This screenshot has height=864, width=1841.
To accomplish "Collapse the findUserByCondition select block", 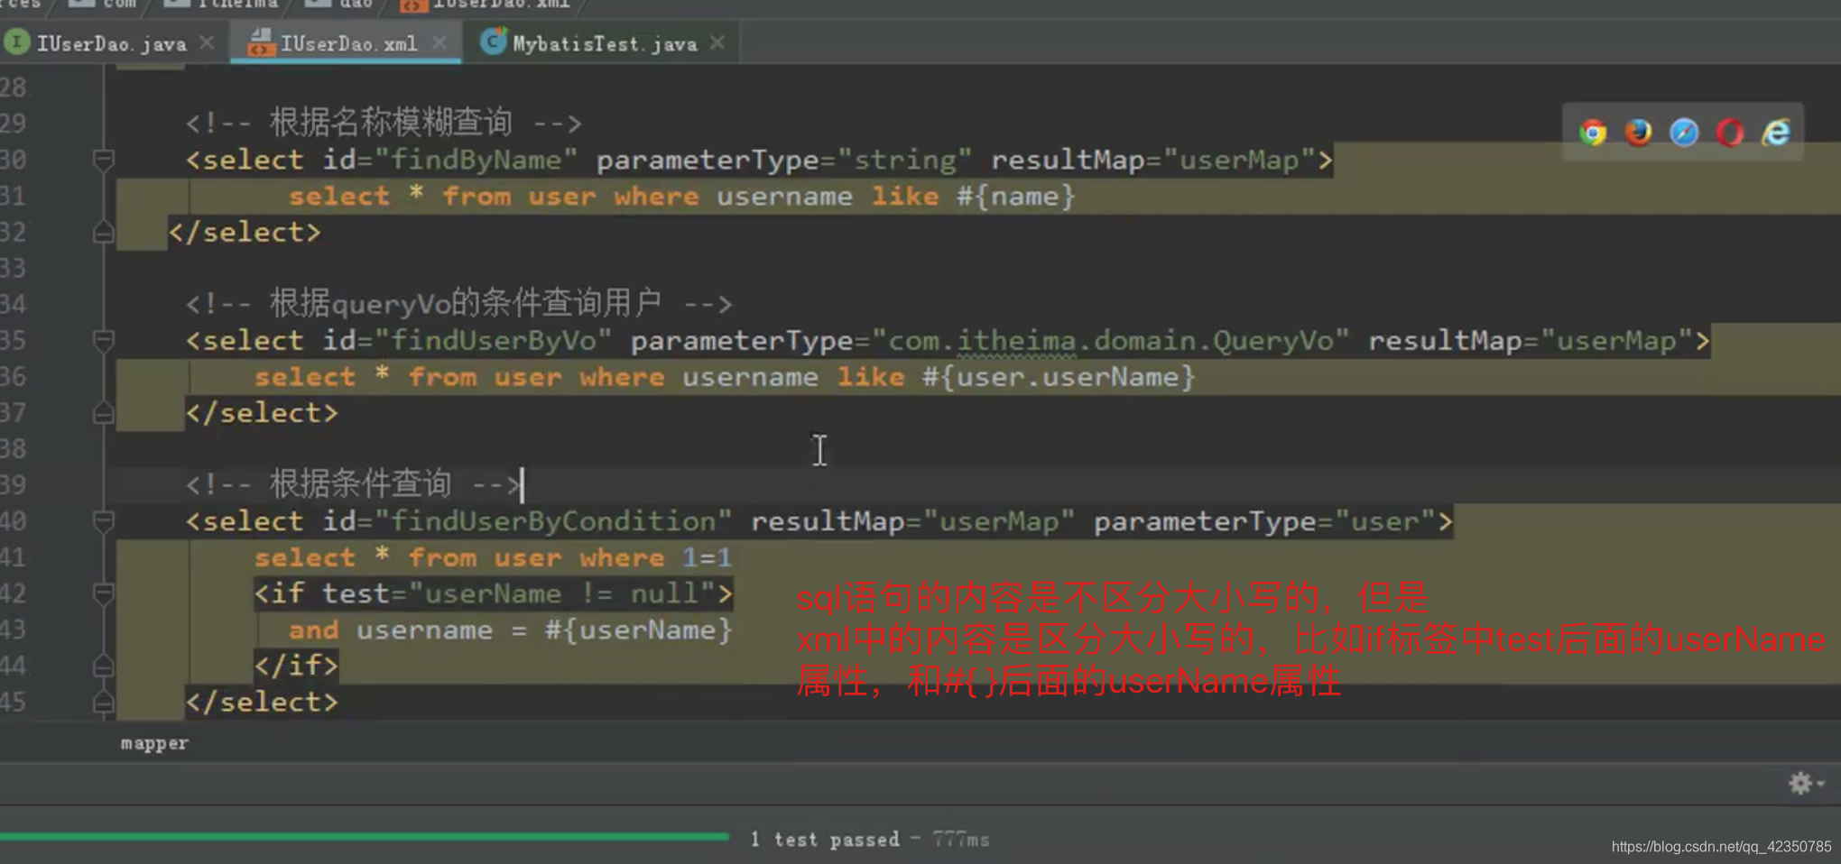I will point(104,521).
